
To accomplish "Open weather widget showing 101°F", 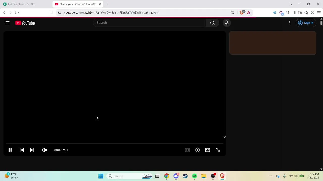I will coord(11,176).
